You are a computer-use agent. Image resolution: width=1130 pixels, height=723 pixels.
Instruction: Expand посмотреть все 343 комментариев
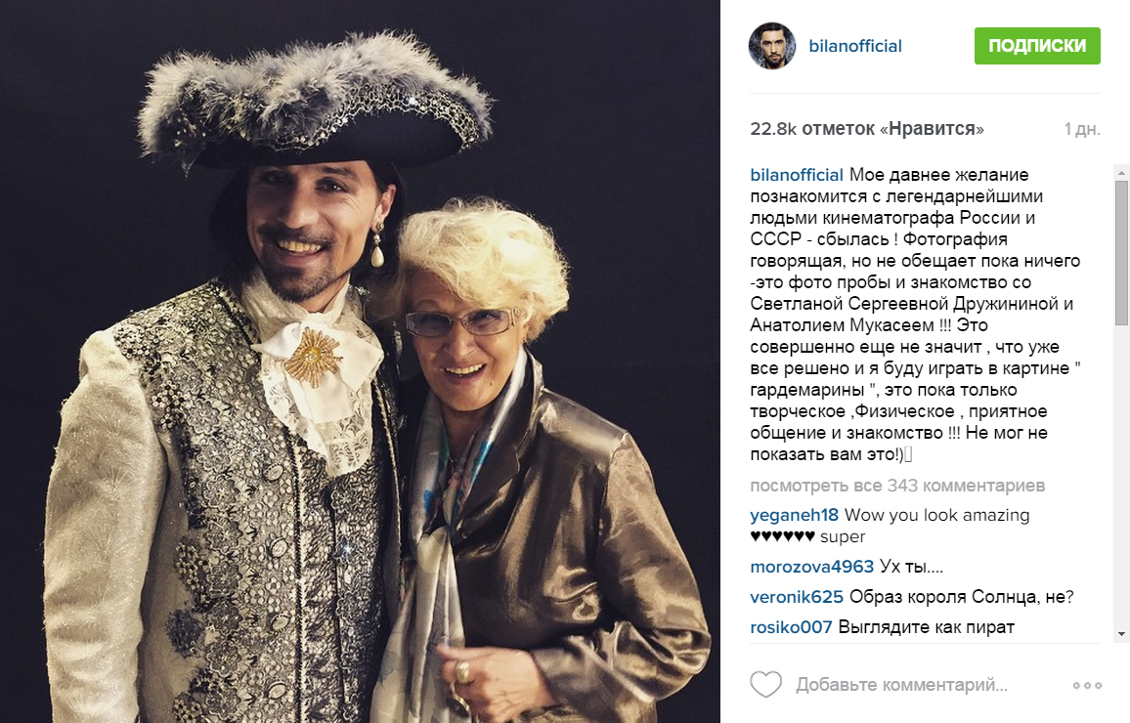tap(897, 486)
